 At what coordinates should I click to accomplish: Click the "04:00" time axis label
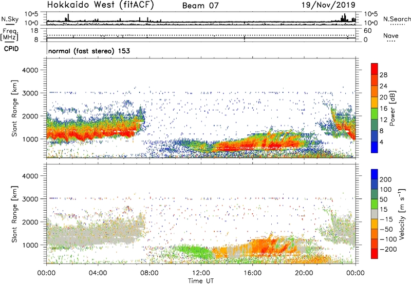[98, 273]
